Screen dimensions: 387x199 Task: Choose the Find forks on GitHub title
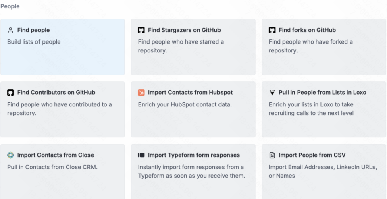(307, 30)
